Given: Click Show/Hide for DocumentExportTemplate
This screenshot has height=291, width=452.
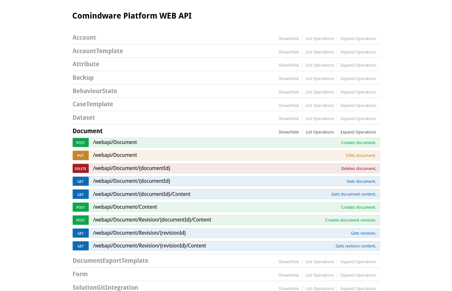Looking at the screenshot, I should click(289, 262).
